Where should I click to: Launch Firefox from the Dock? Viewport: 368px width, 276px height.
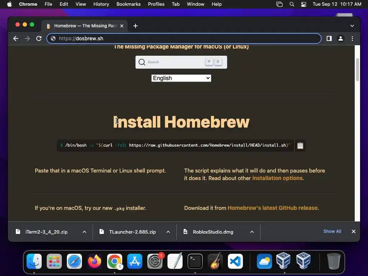(95, 261)
